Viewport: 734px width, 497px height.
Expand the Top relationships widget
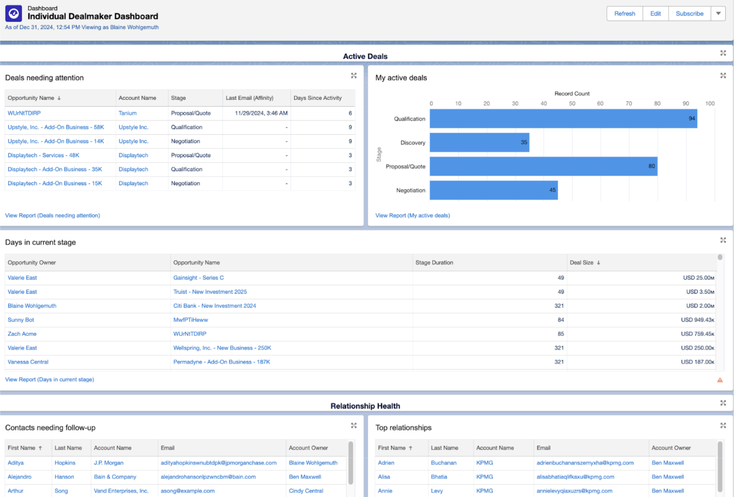723,425
